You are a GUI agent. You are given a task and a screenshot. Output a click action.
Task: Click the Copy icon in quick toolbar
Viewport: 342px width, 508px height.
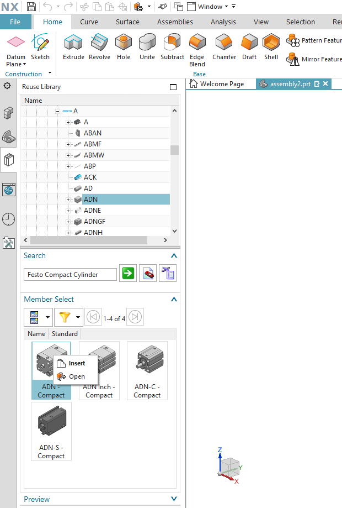97,7
